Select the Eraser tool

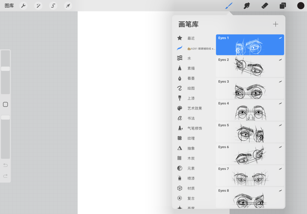[x=265, y=6]
